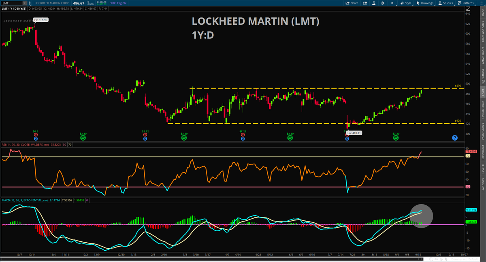Switch to Big Buttons sidebar tab
486x262 pixels.
482,76
